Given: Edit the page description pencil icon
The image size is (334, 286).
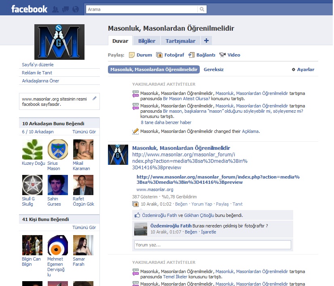Looking at the screenshot, I should [95, 98].
